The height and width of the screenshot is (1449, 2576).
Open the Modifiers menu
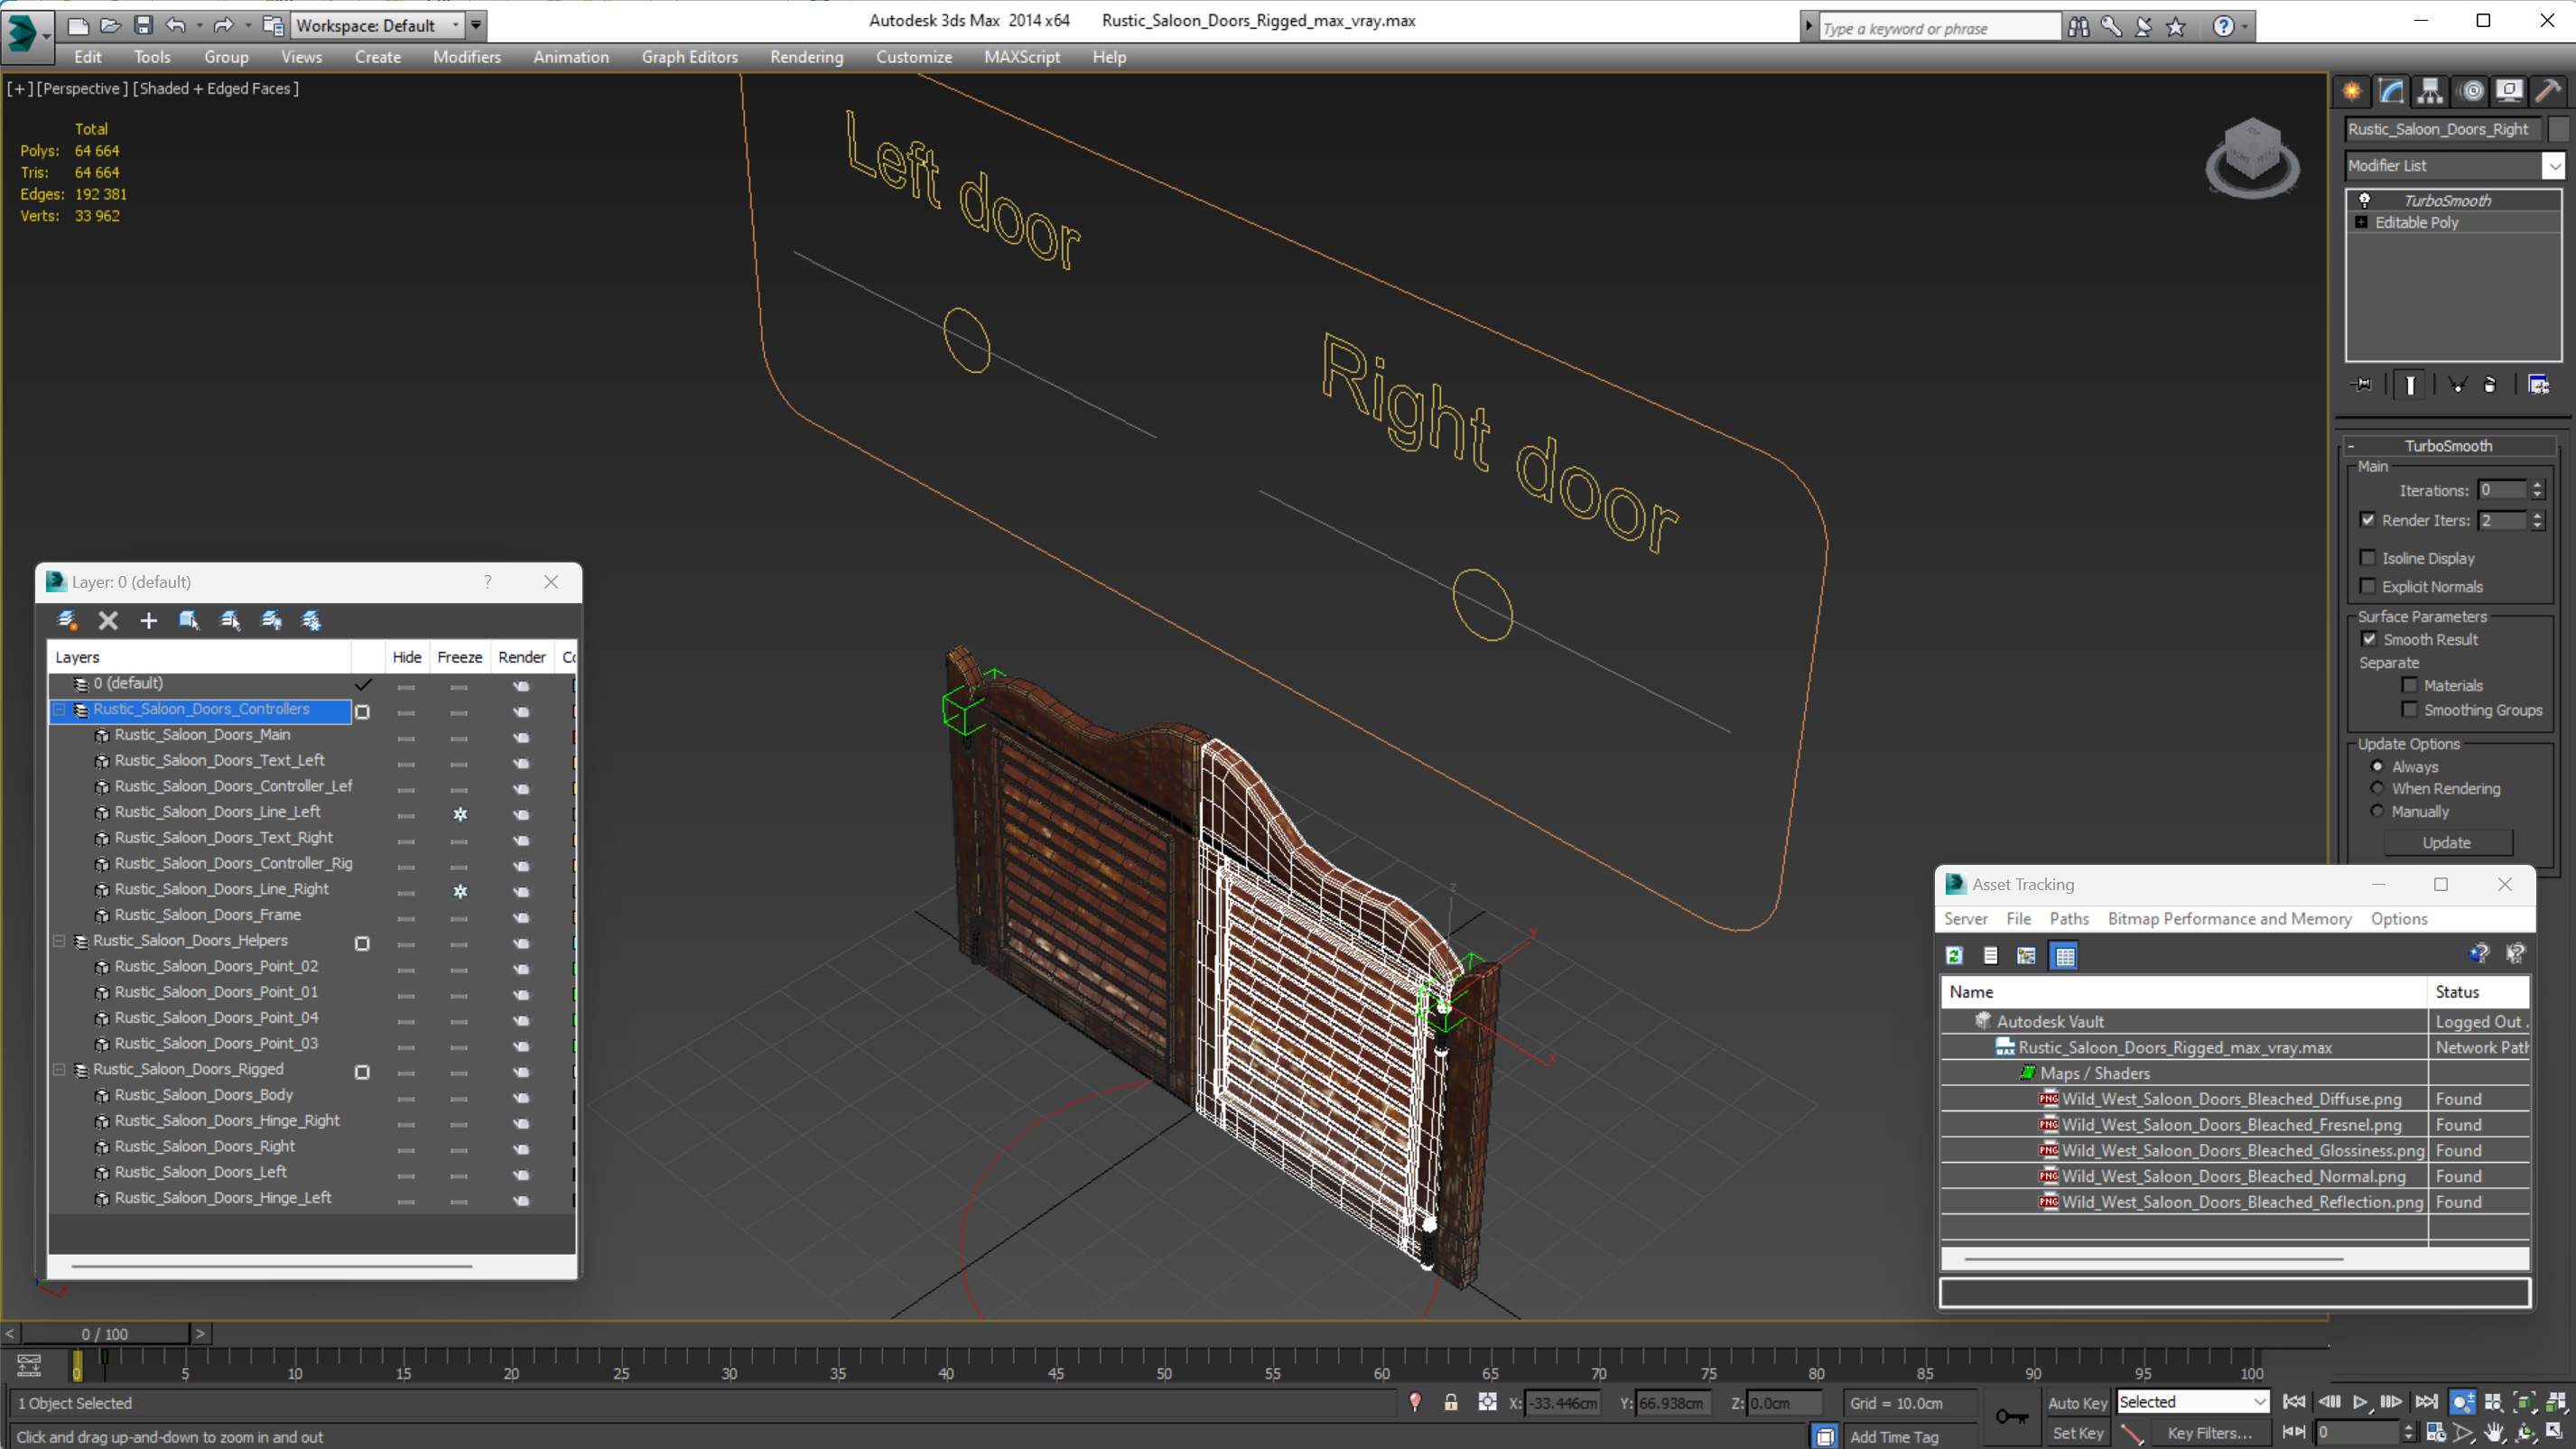[x=466, y=57]
